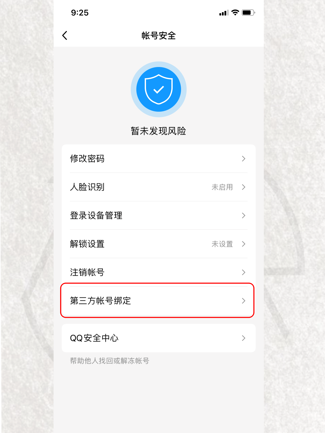The image size is (325, 433).
Task: Open 注销帐号 page
Action: 159,272
